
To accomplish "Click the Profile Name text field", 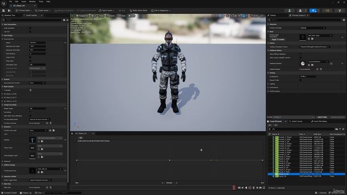I will (x=307, y=76).
